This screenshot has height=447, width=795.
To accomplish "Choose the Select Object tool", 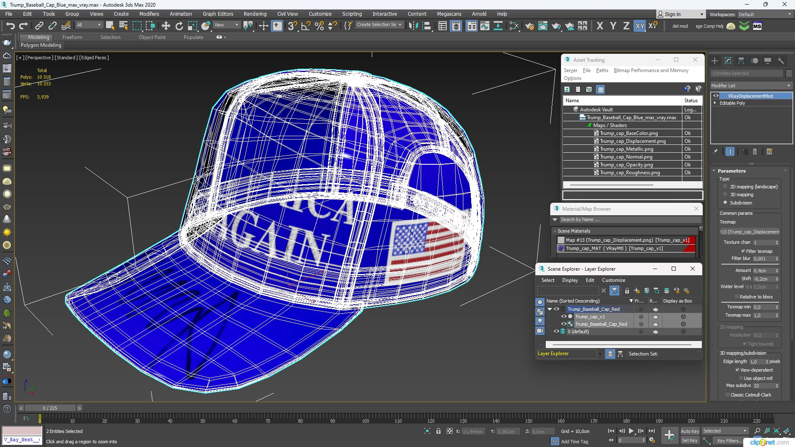I will (110, 26).
